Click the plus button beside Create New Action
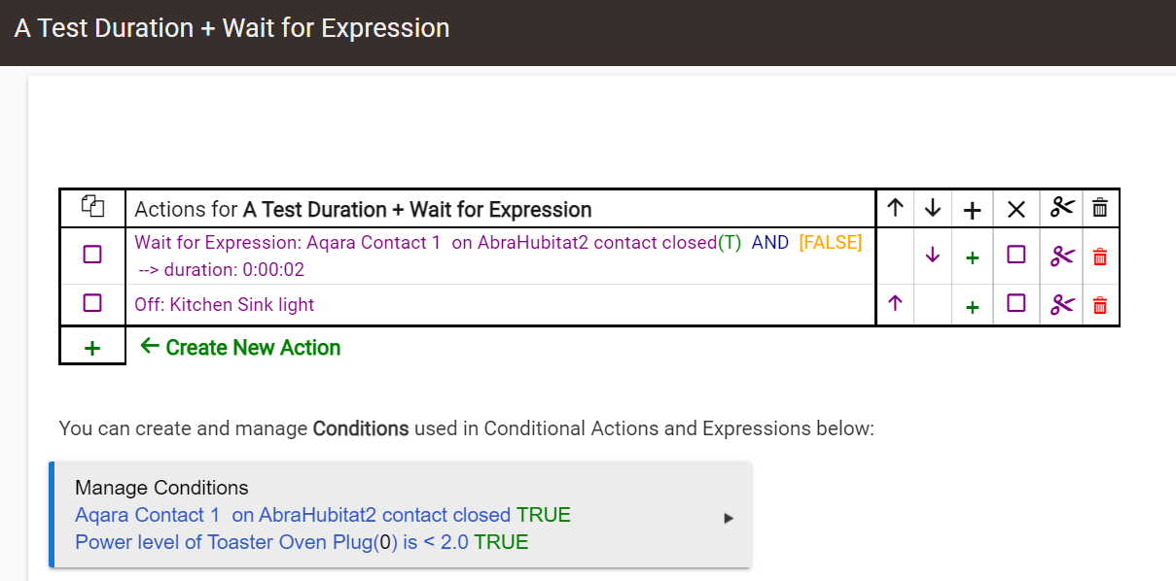1176x581 pixels. tap(92, 347)
